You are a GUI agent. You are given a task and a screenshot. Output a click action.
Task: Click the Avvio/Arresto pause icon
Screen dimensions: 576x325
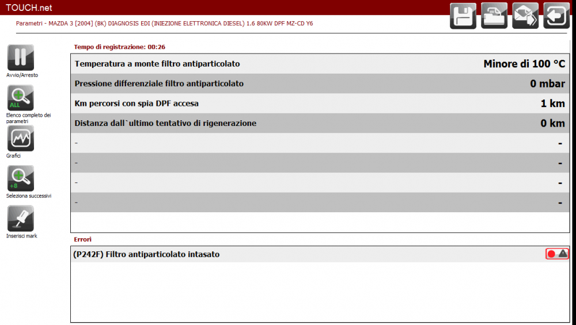click(x=21, y=57)
